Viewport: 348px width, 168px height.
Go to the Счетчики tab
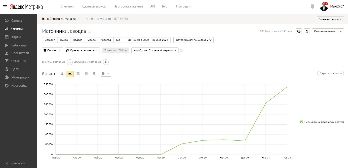coord(68,6)
